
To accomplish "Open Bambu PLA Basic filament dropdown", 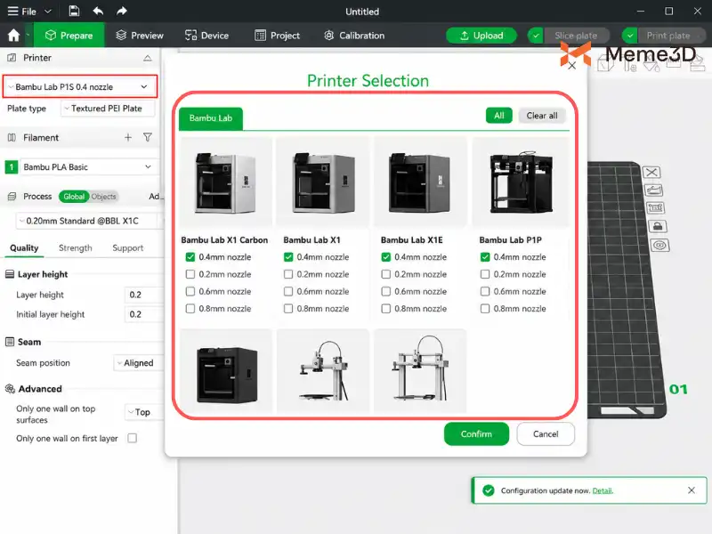I will pyautogui.click(x=88, y=167).
